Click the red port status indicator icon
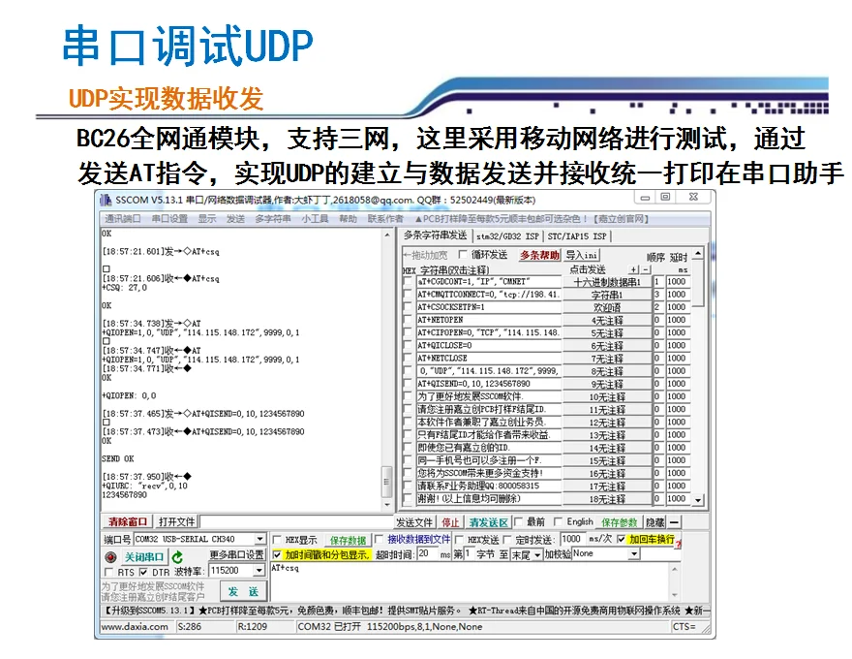Image resolution: width=852 pixels, height=659 pixels. pos(110,557)
